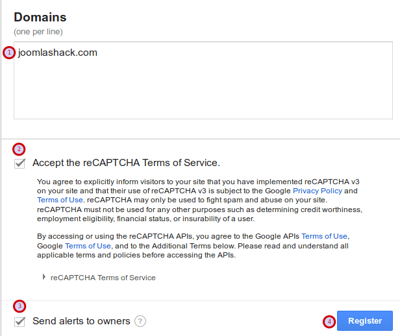This screenshot has width=400, height=336.
Task: Uncheck Accept the reCAPTCHA Terms of Service
Action: click(x=19, y=163)
